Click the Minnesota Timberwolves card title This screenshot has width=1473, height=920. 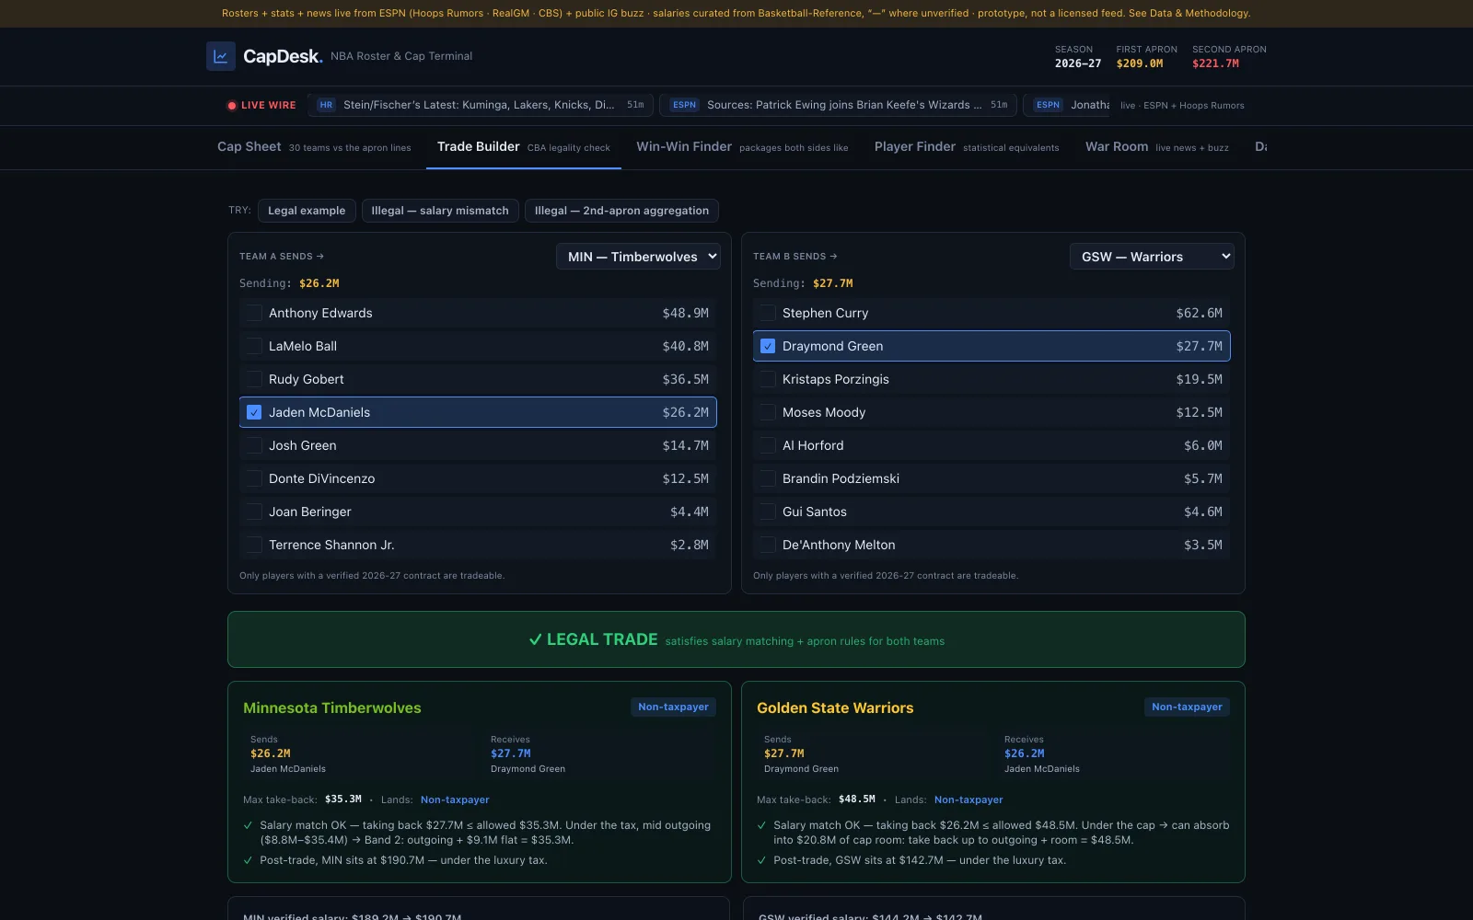tap(332, 707)
